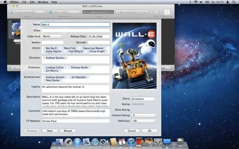Image resolution: width=239 pixels, height=149 pixels.
Task: Click the blue screen icon in dock
Action: 167,142
